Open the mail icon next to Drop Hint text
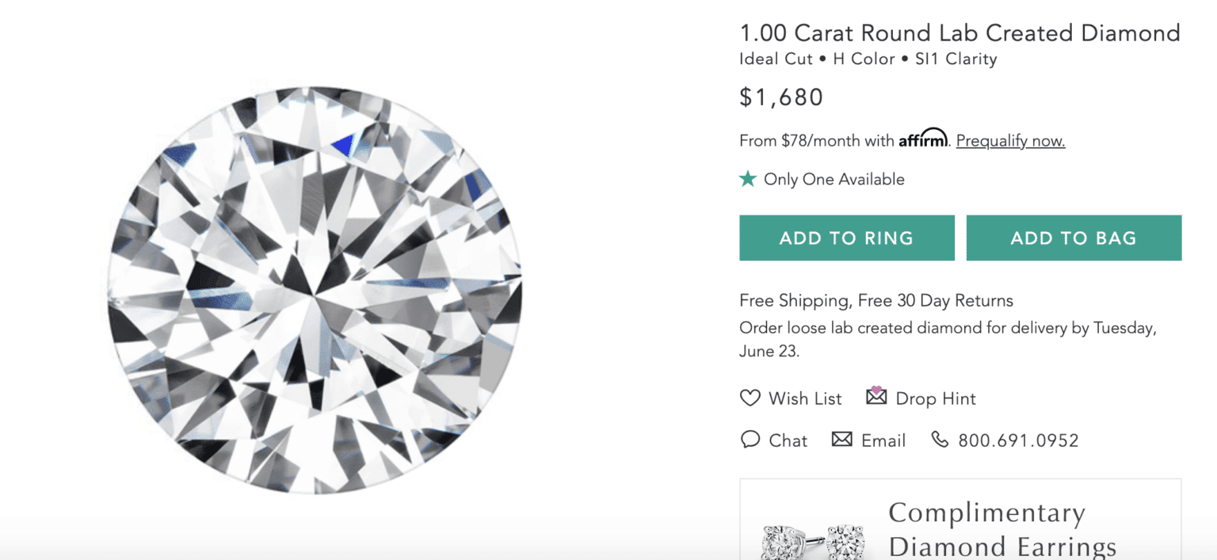 [x=876, y=398]
